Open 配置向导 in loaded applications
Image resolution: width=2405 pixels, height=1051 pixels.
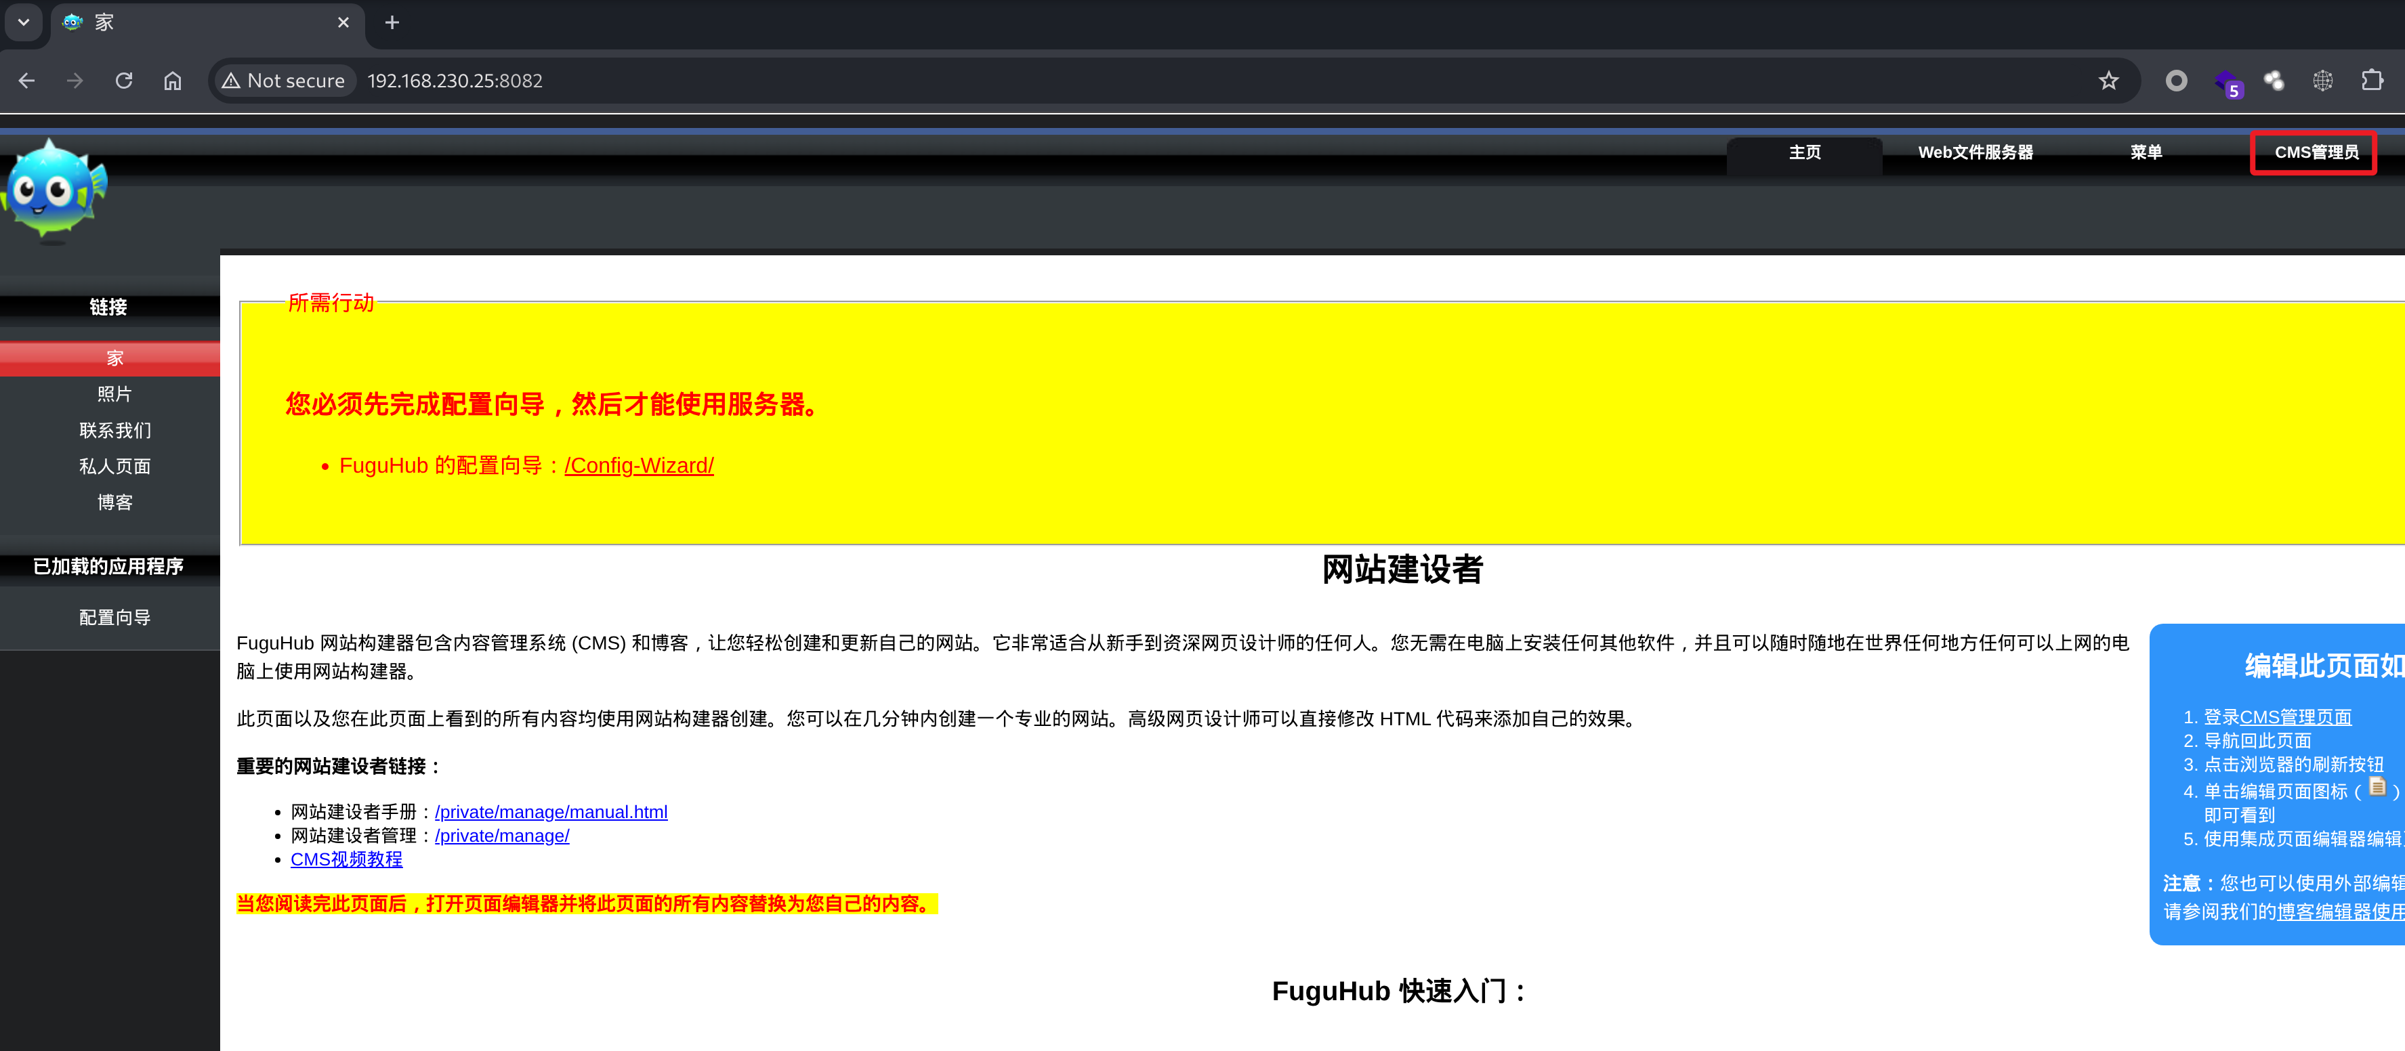114,618
